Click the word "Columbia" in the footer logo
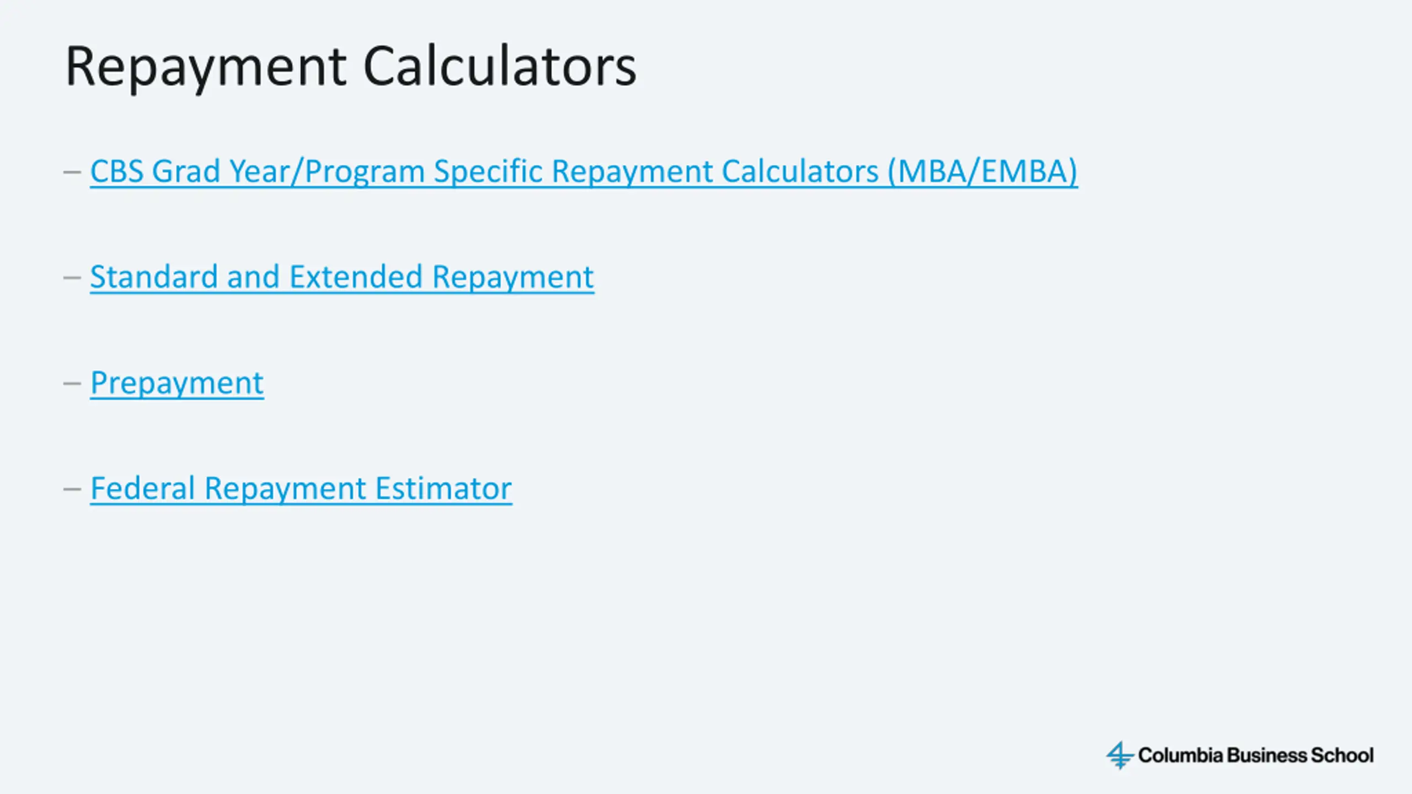The height and width of the screenshot is (794, 1412). pos(1180,755)
